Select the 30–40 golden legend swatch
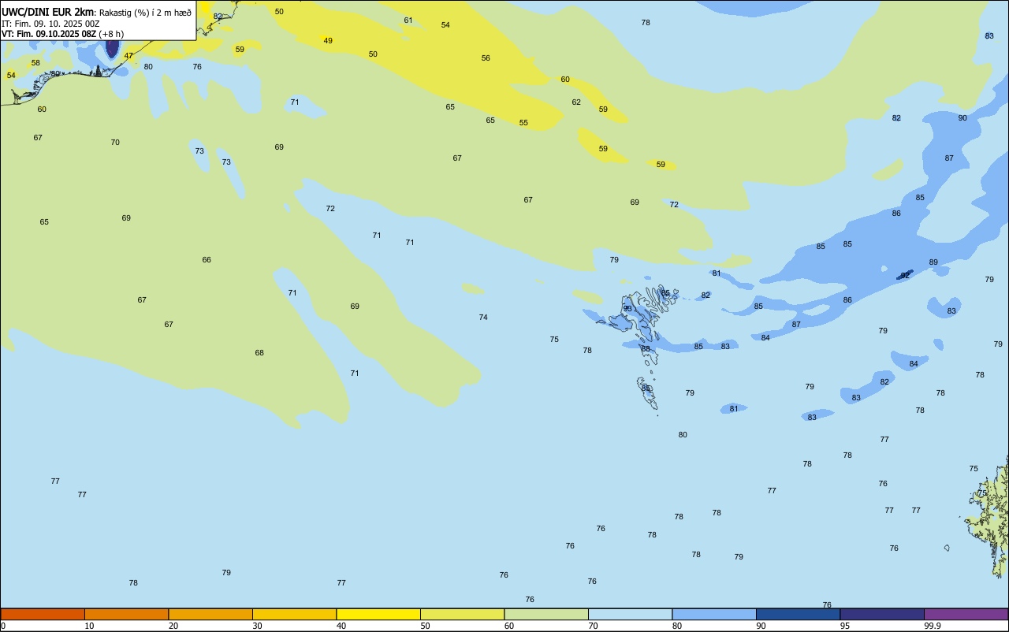Viewport: 1009px width, 632px height. pos(295,614)
